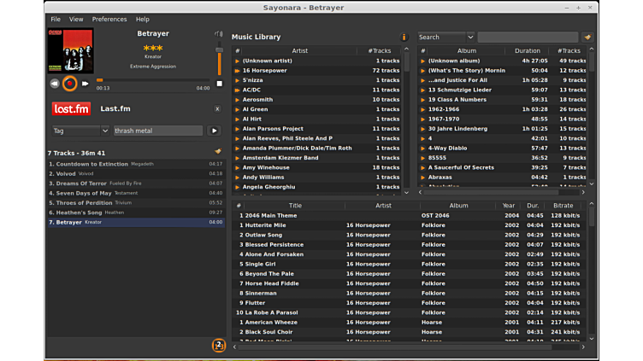The image size is (643, 361).
Task: Click the volume slider
Action: 219,61
